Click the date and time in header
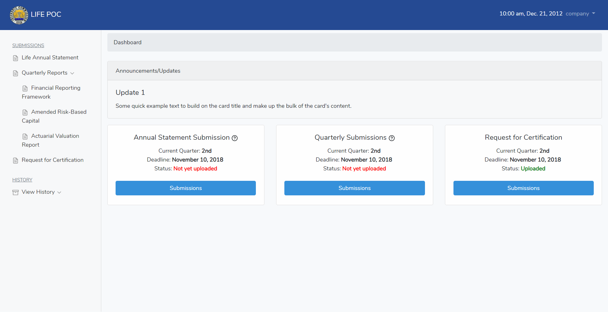Screen dimensions: 608x312 (531, 14)
